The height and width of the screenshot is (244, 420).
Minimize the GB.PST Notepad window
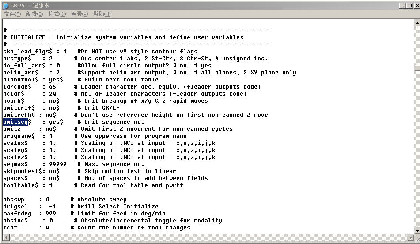click(x=403, y=6)
